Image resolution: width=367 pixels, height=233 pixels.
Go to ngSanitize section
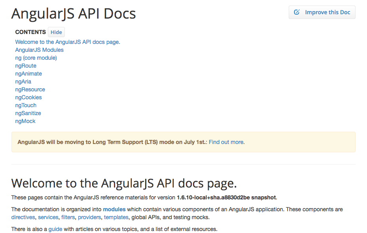pyautogui.click(x=28, y=114)
